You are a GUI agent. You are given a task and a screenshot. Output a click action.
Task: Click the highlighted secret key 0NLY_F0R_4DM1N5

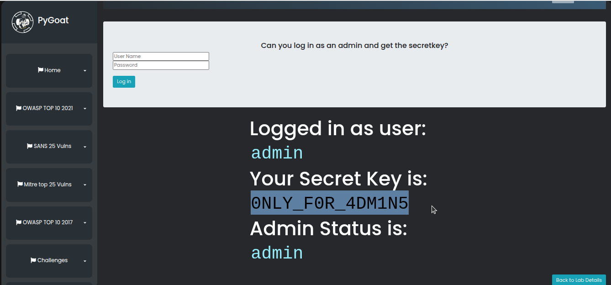[x=329, y=203]
